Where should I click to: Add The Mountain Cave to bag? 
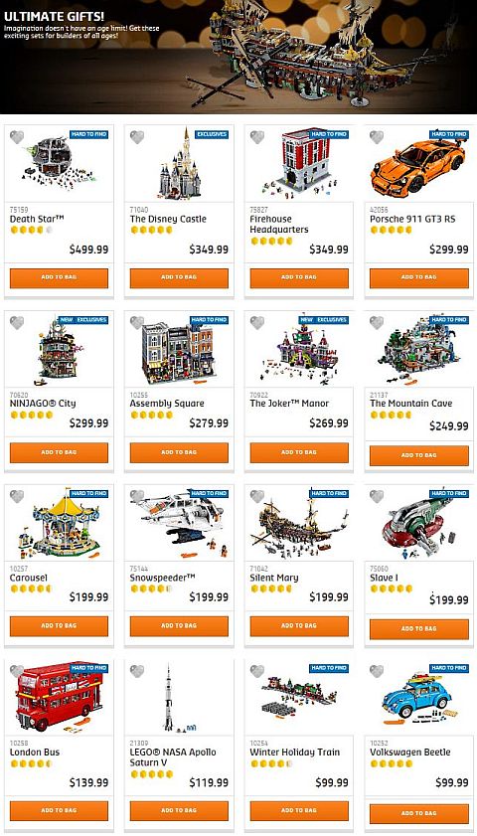(419, 455)
